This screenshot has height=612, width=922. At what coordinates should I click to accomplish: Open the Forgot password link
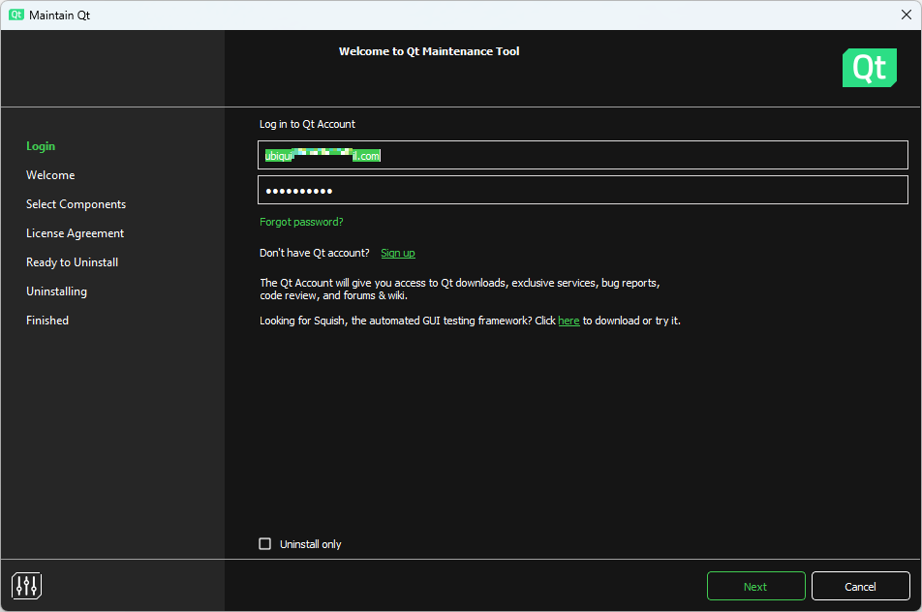pos(301,222)
